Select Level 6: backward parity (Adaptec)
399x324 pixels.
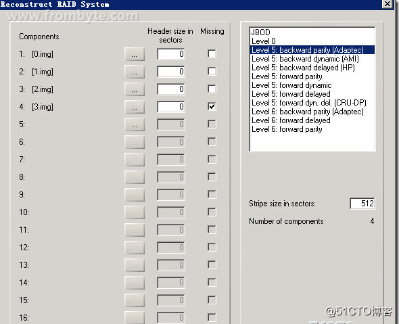312,112
